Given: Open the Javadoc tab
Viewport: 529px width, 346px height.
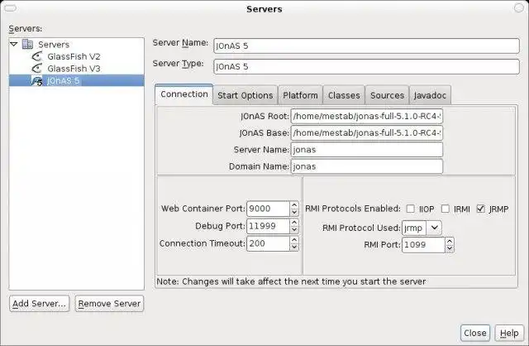Looking at the screenshot, I should coord(430,95).
